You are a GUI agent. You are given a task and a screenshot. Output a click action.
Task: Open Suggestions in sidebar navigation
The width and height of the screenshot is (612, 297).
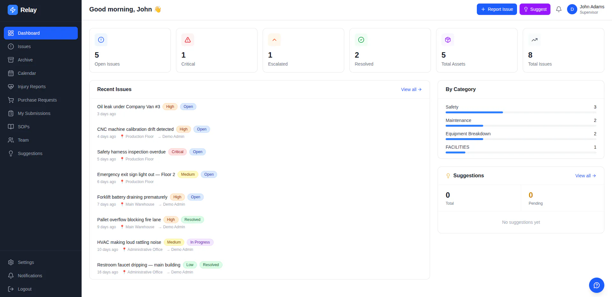point(41,153)
